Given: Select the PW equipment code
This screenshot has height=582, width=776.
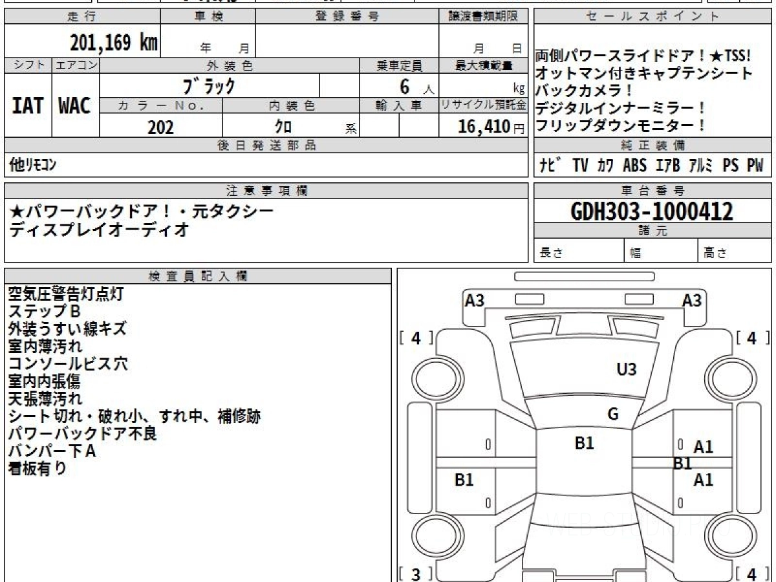Looking at the screenshot, I should click(x=755, y=166).
